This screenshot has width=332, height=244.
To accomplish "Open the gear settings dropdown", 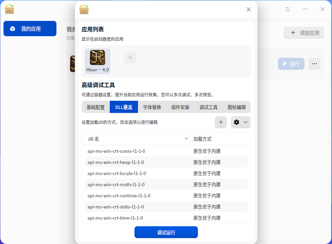I will coord(240,122).
